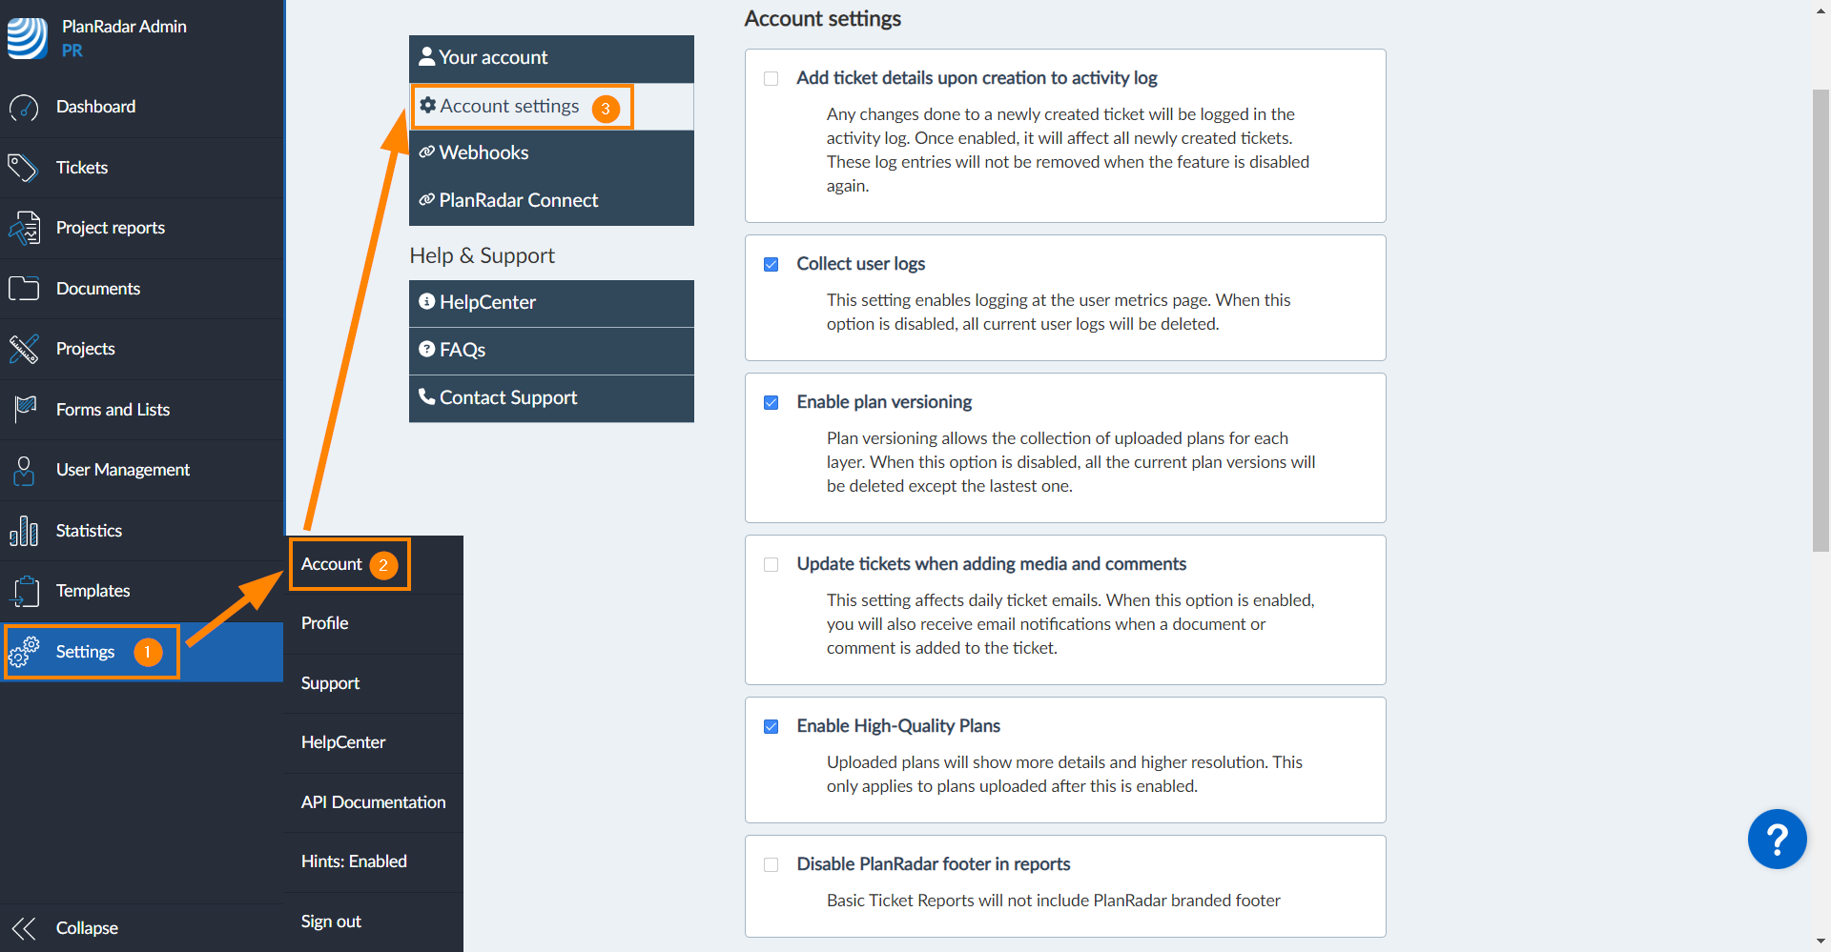Viewport: 1831px width, 952px height.
Task: Click the Templates clipboard icon
Action: (x=26, y=591)
